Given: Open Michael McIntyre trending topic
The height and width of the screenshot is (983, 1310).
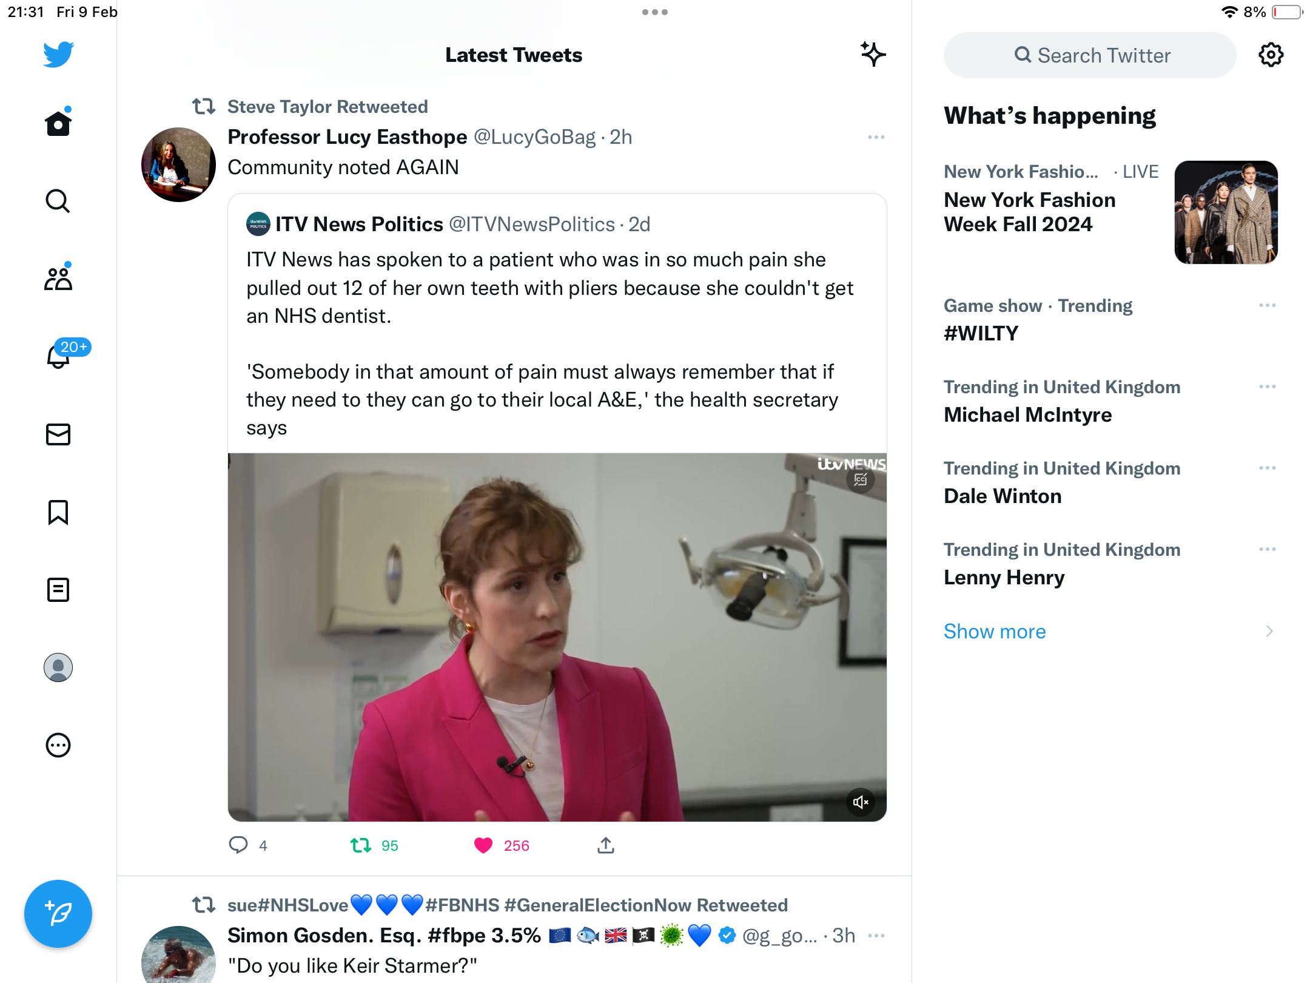Looking at the screenshot, I should pyautogui.click(x=1027, y=414).
